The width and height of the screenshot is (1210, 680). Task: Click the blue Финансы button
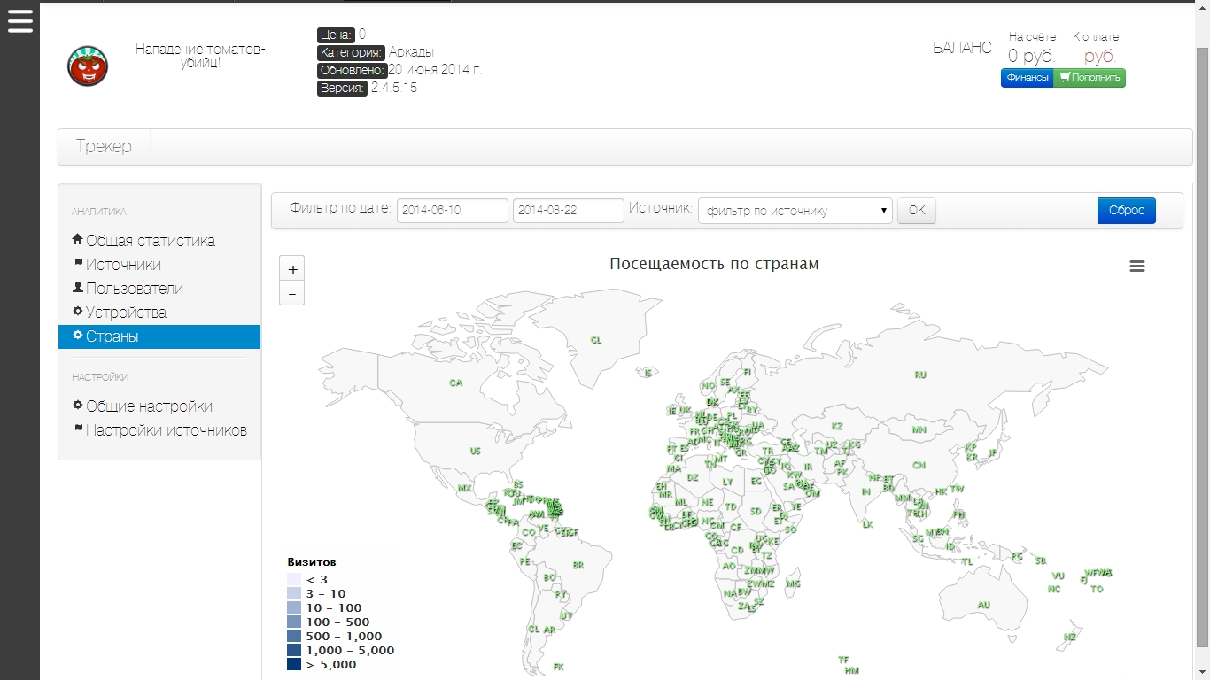pyautogui.click(x=1027, y=78)
